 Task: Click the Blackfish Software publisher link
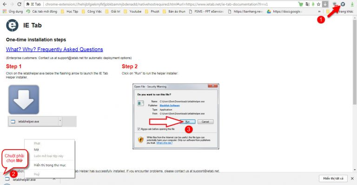(170, 106)
